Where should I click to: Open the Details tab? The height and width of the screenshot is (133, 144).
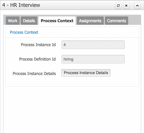(29, 21)
